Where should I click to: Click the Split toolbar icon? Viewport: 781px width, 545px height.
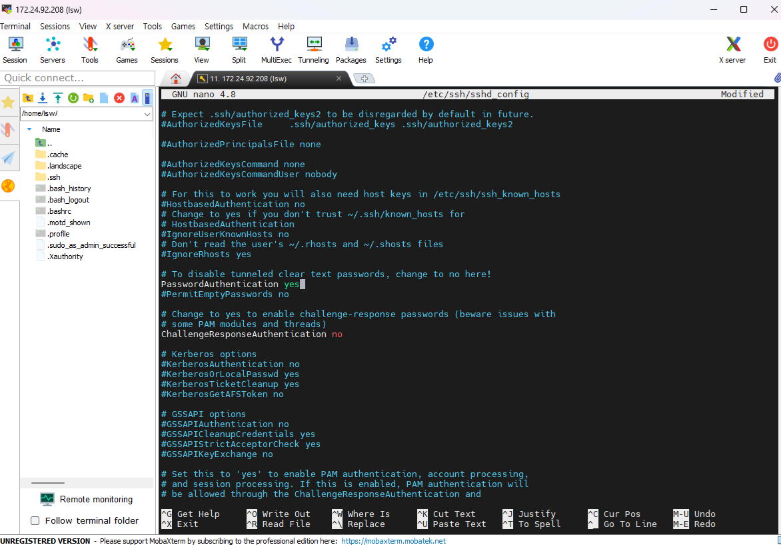pos(239,50)
